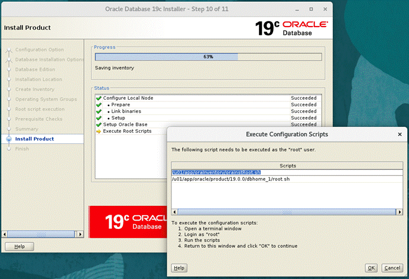The height and width of the screenshot is (279, 409).
Task: Select Operating System Groups step
Action: coord(46,99)
